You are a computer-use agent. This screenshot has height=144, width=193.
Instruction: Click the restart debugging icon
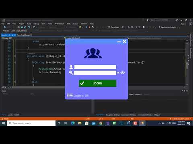coord(93,27)
